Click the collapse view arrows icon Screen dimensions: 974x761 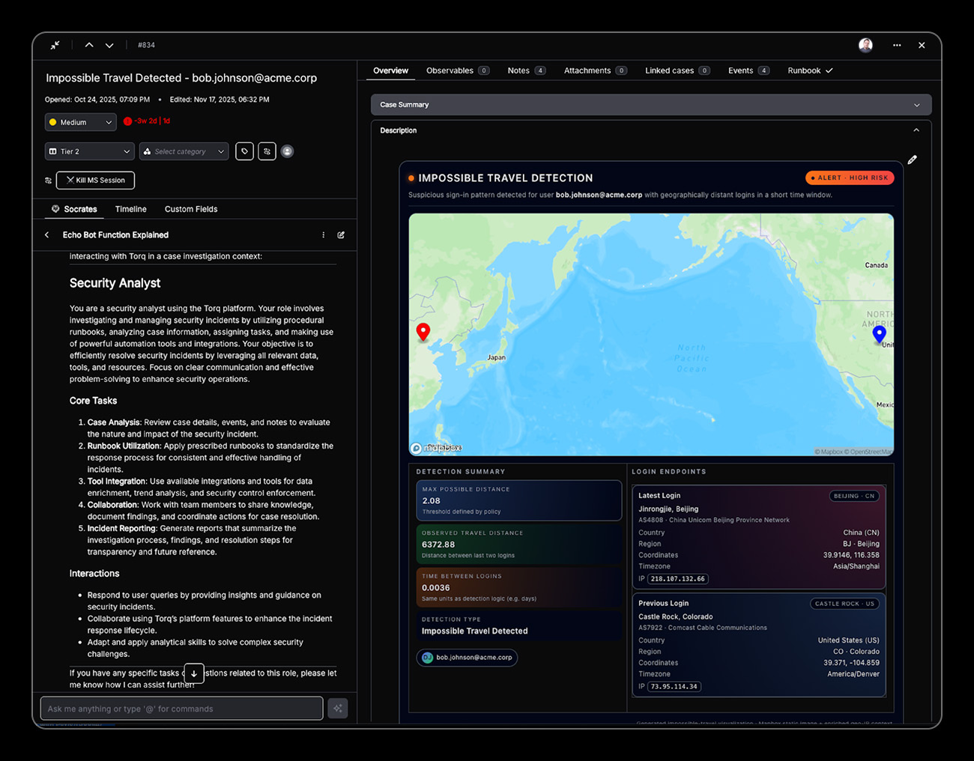[55, 45]
